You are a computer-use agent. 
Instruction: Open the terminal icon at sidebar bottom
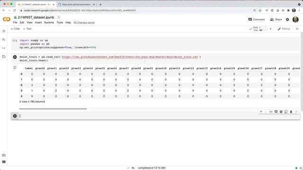click(x=4, y=162)
